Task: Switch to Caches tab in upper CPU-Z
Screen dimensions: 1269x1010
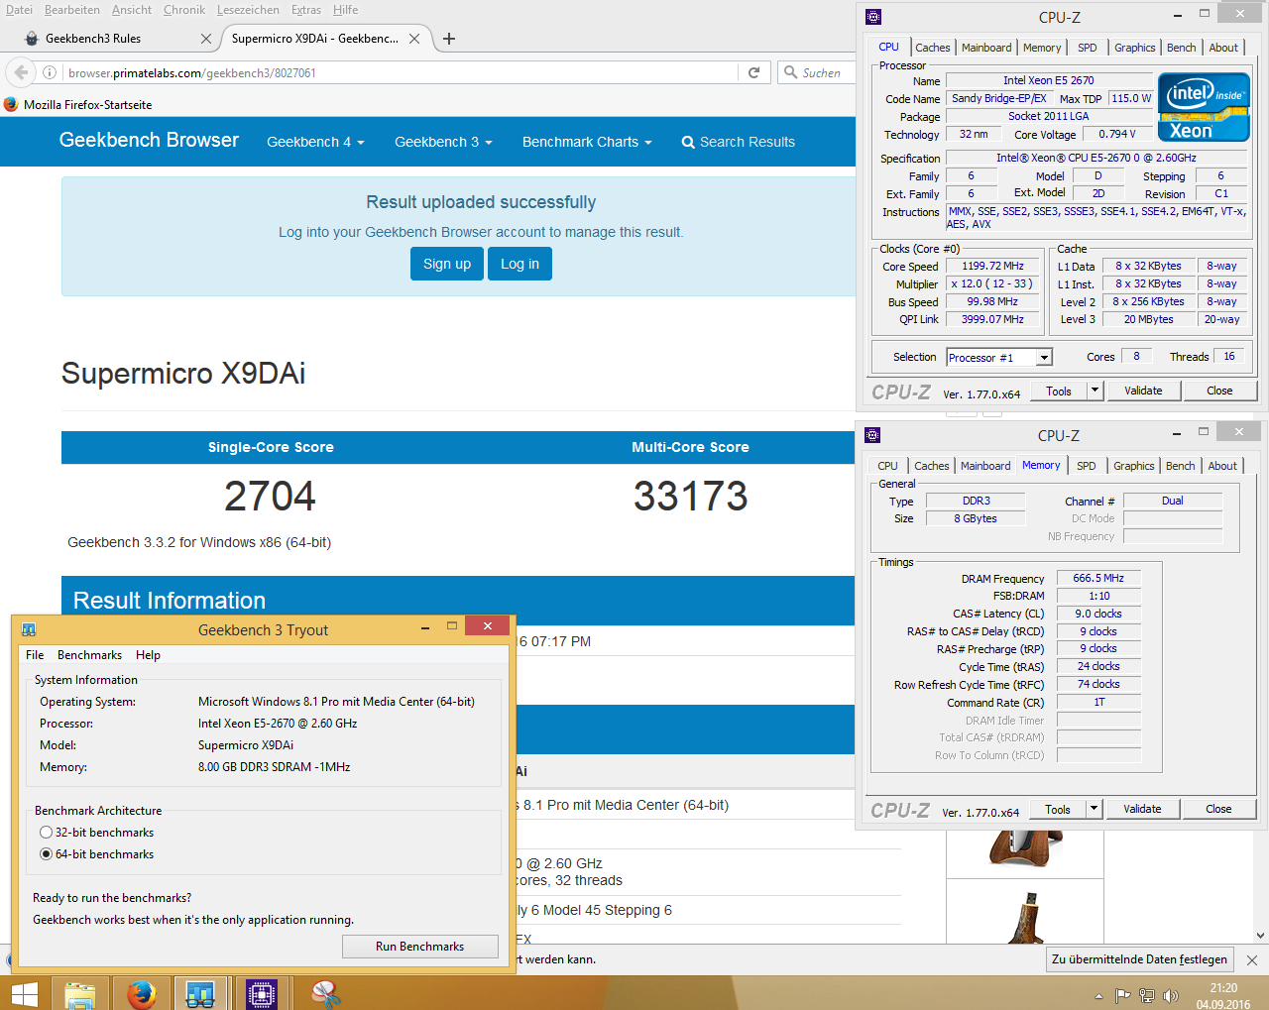Action: (933, 48)
